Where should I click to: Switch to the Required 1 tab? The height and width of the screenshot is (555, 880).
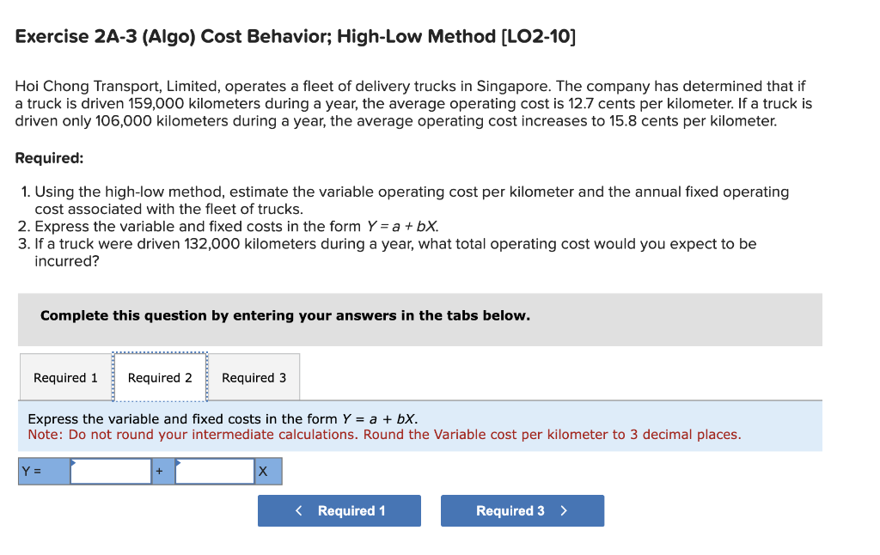click(x=64, y=377)
